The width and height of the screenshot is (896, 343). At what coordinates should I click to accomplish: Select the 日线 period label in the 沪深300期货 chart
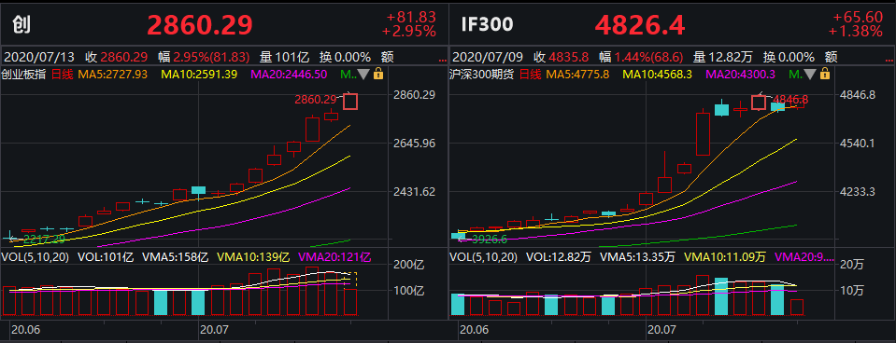[x=531, y=74]
